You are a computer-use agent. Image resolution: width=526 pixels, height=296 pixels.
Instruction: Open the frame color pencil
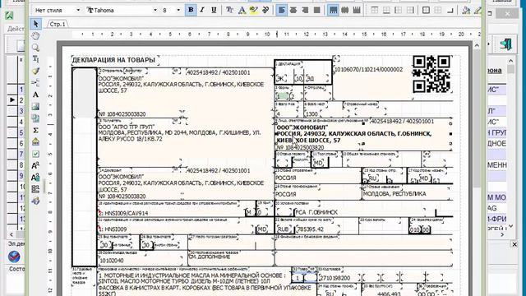(478, 10)
